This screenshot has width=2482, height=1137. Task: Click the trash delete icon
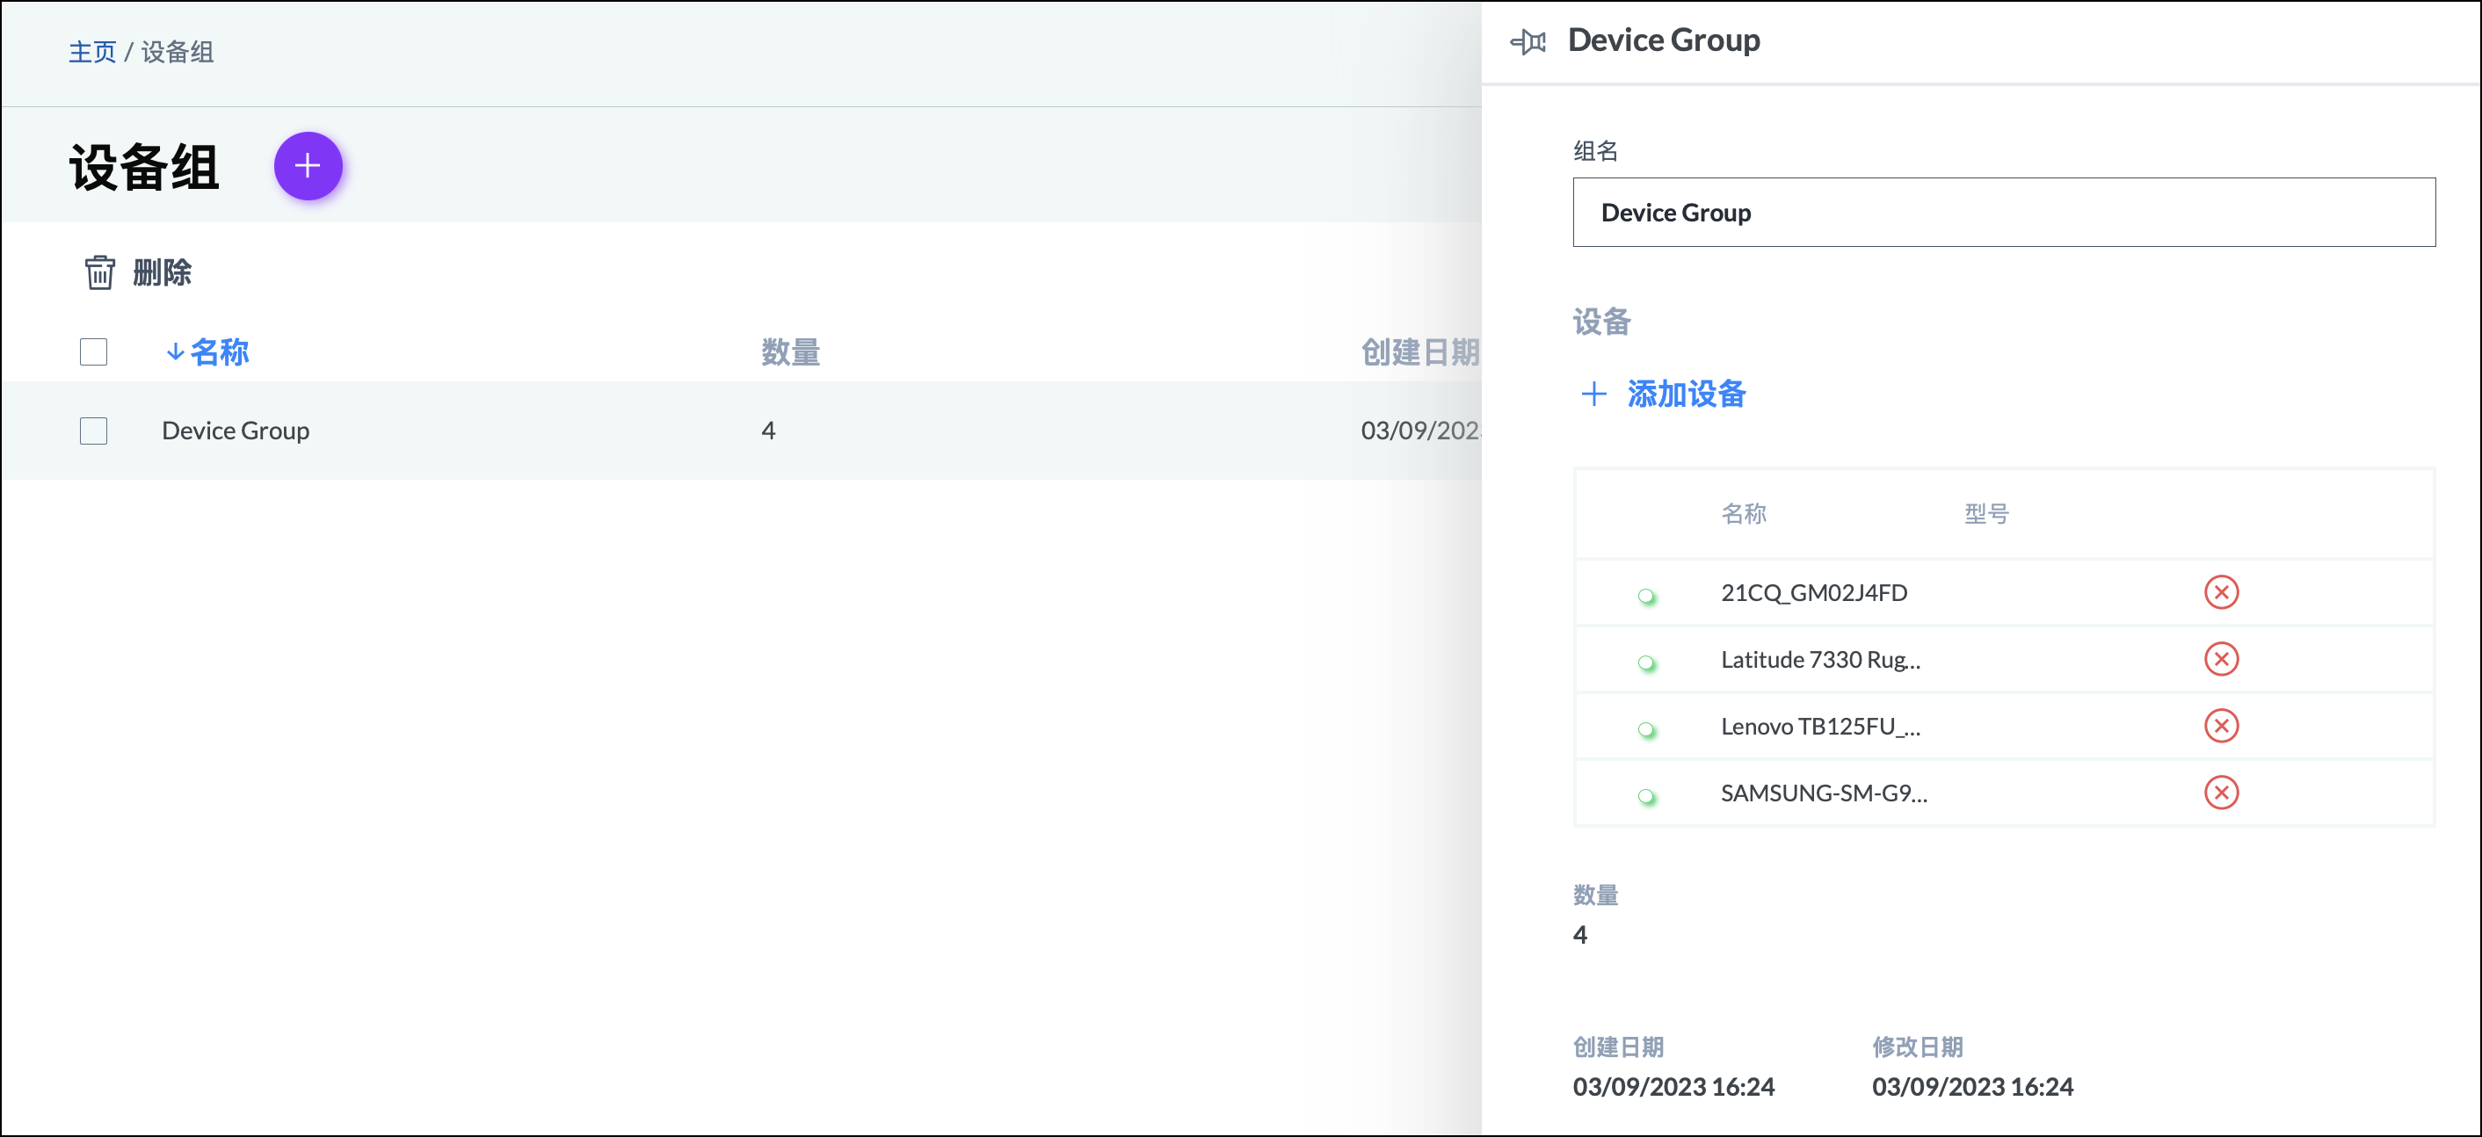(x=99, y=272)
